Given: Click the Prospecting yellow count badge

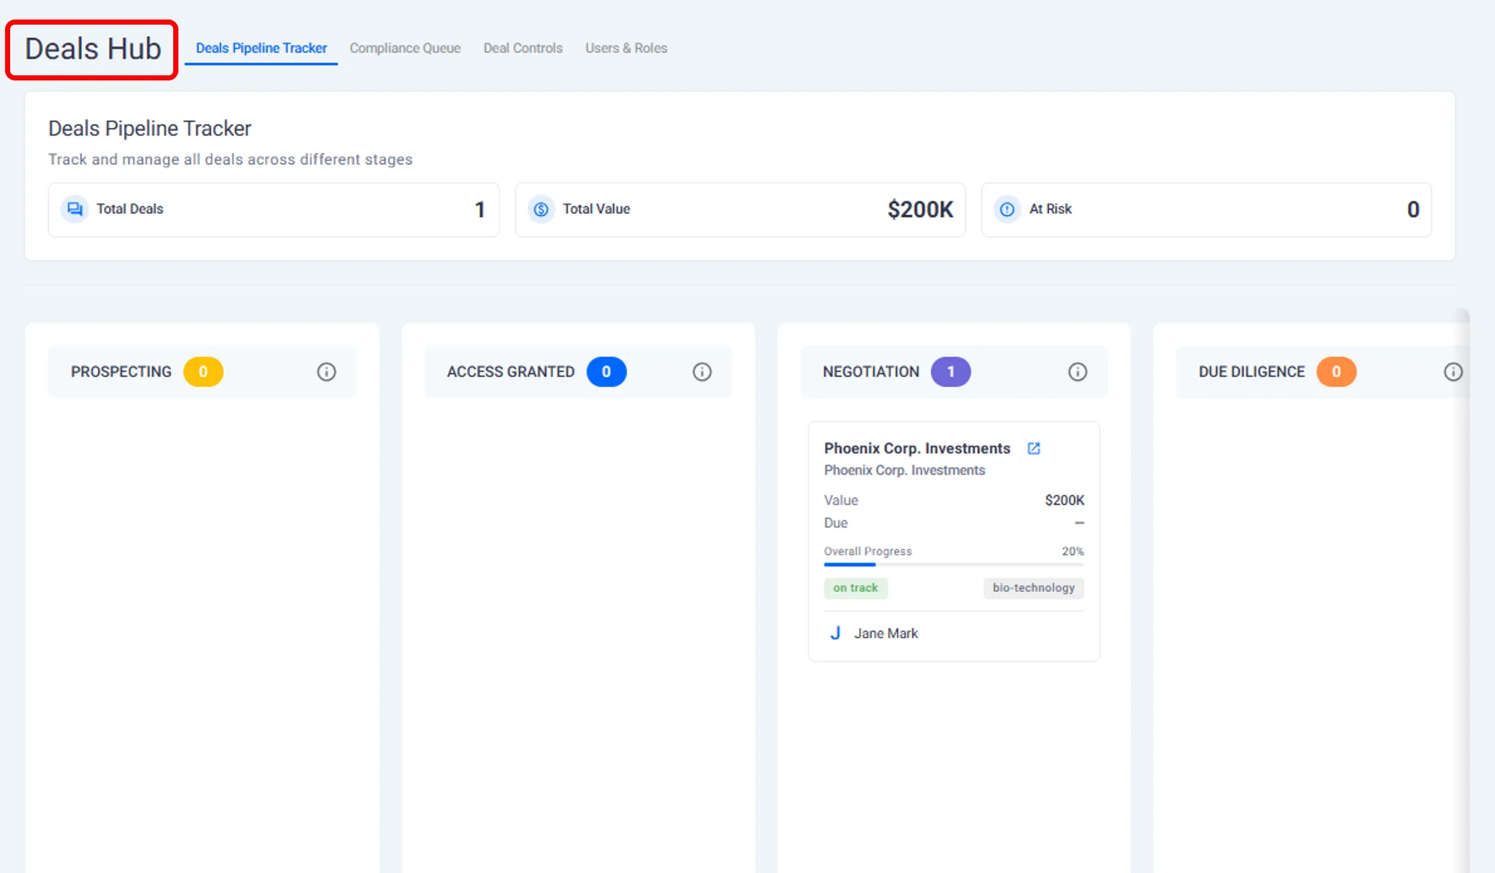Looking at the screenshot, I should pos(203,372).
